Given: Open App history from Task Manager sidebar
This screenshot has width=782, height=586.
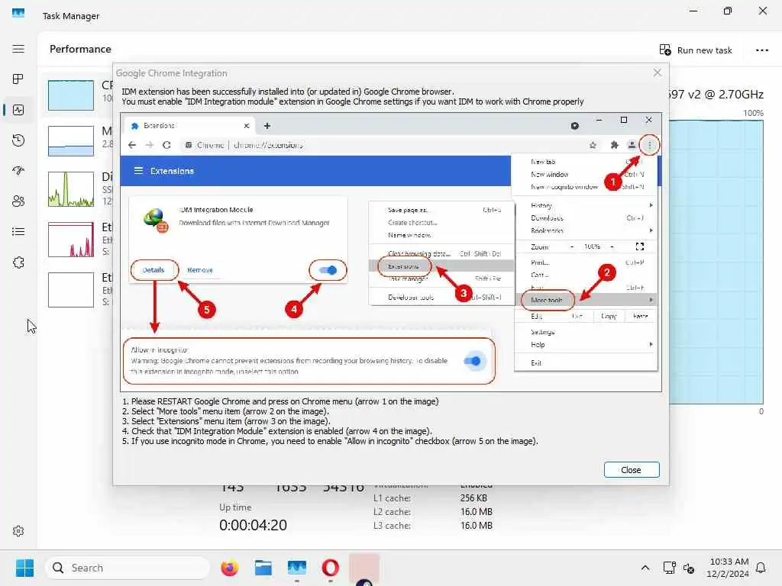Looking at the screenshot, I should [18, 140].
